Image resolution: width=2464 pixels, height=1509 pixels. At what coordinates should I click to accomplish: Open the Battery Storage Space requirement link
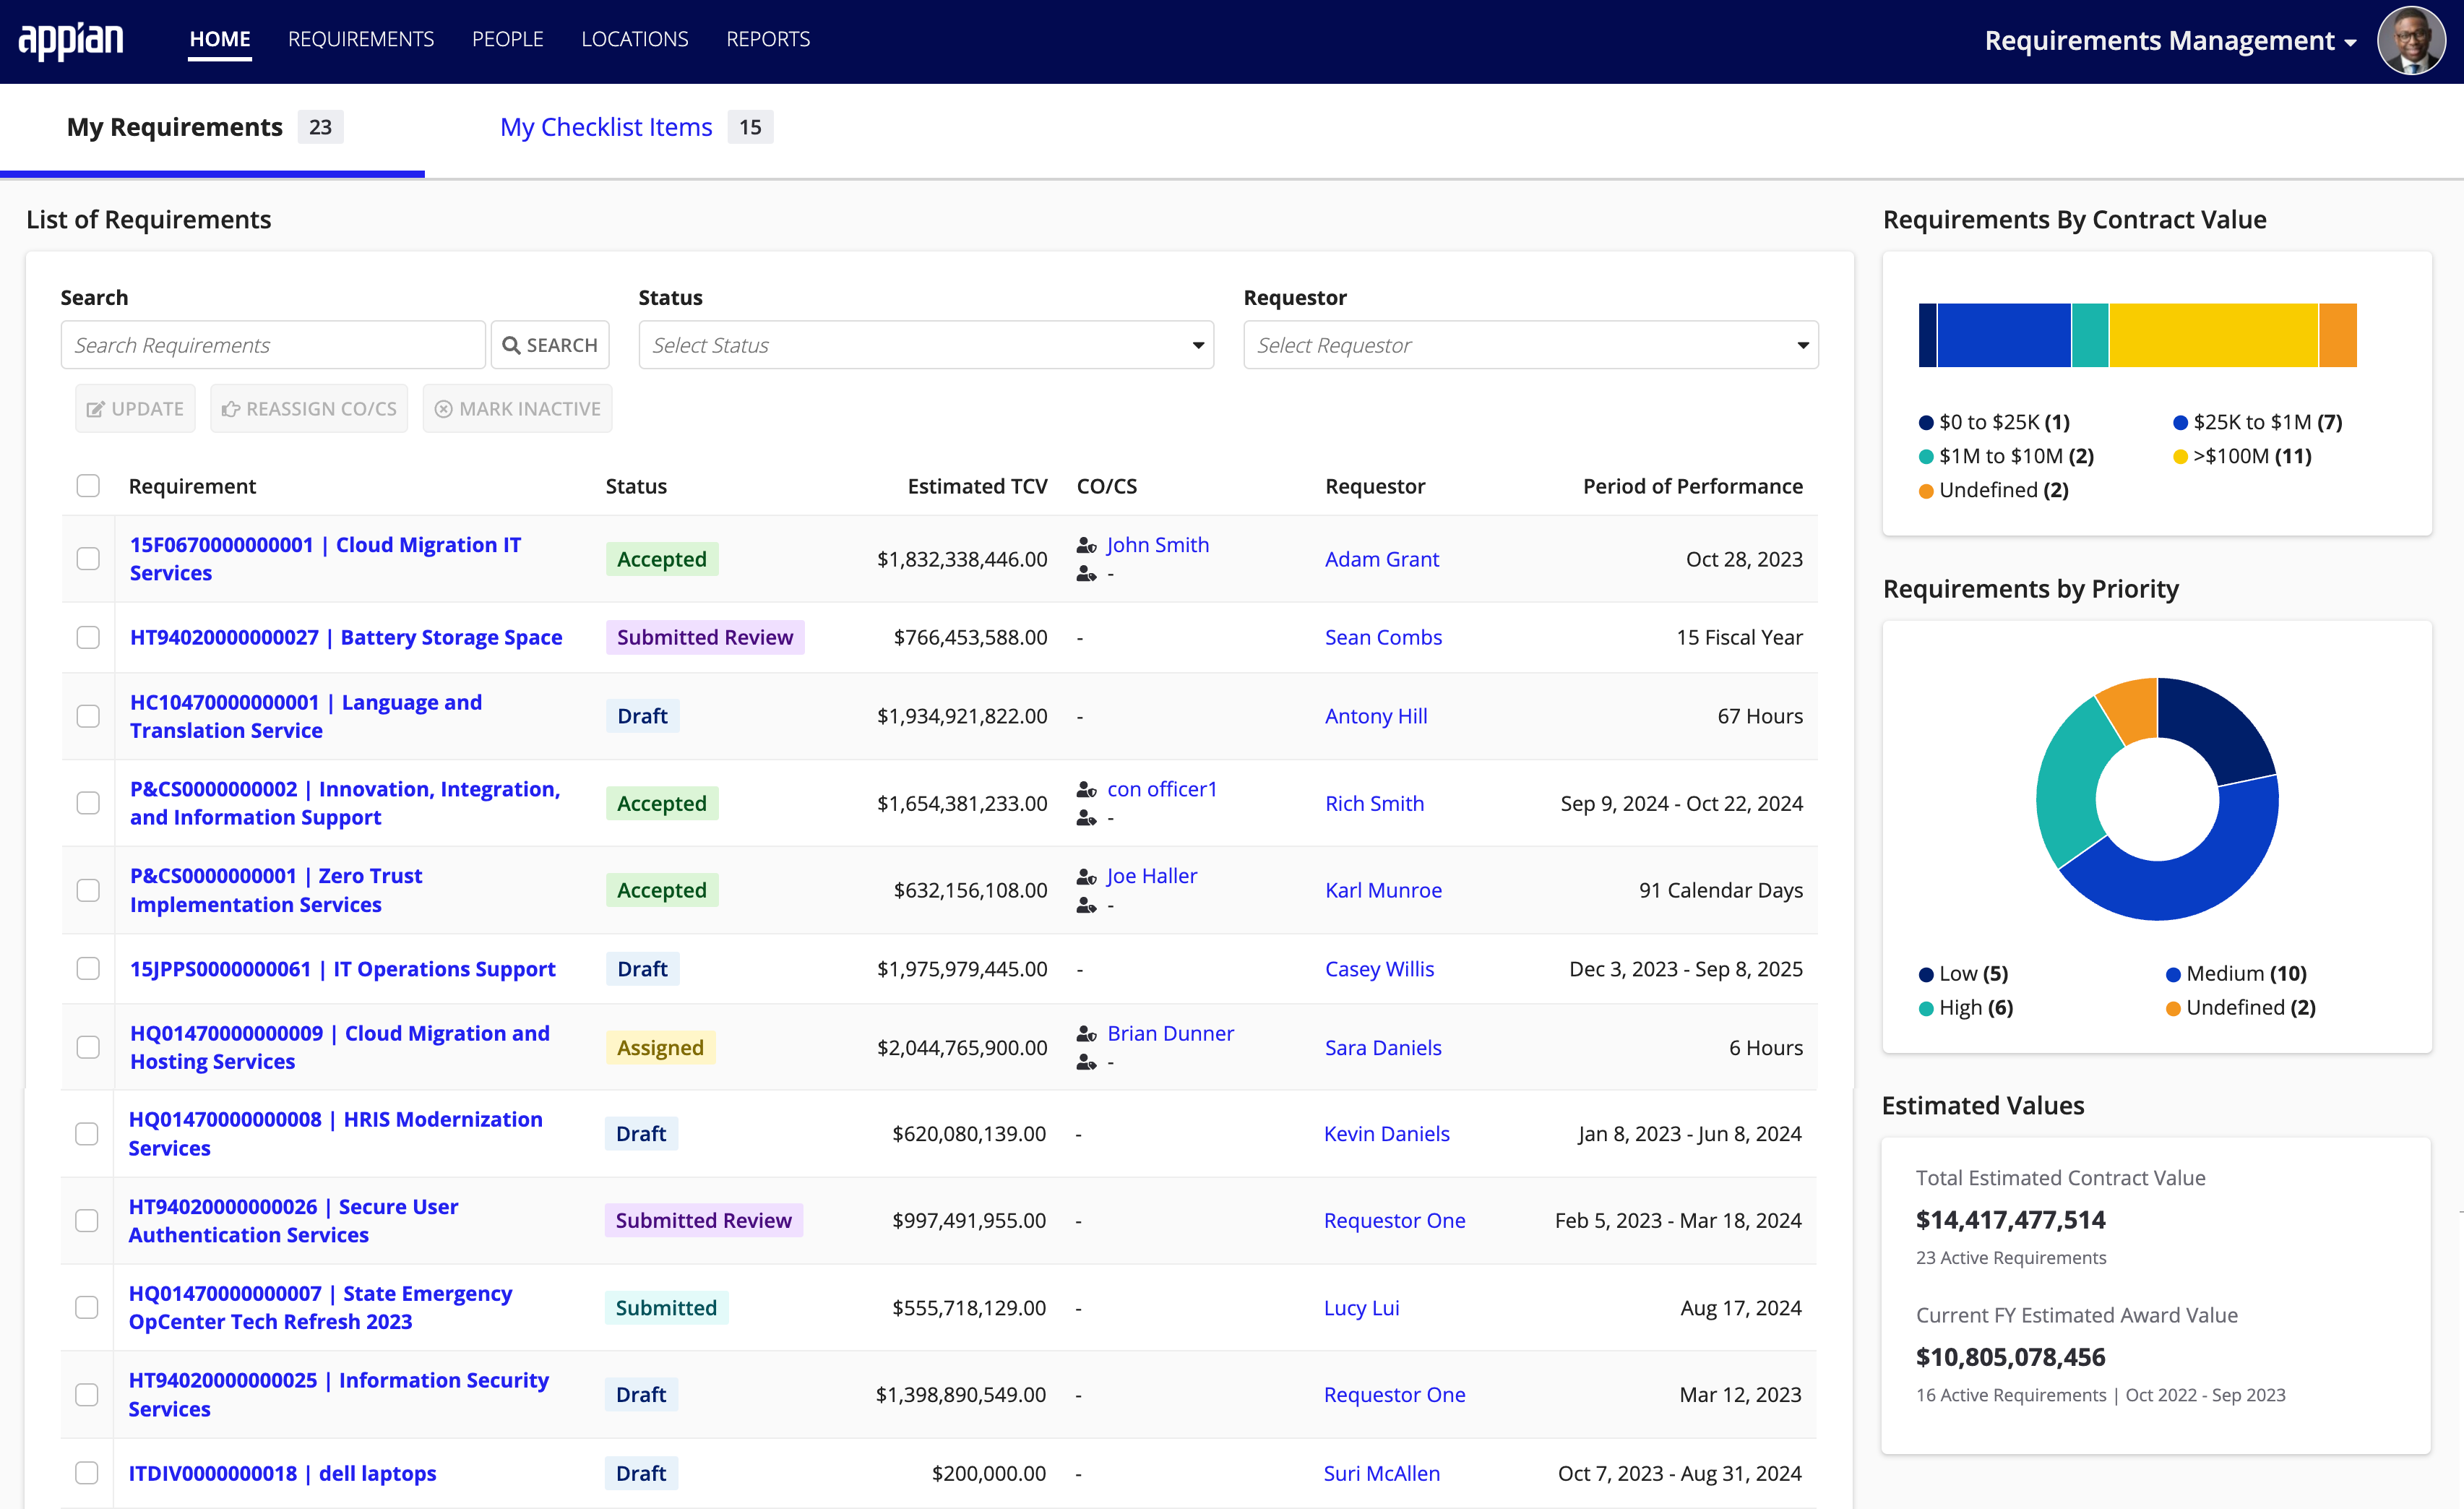pos(346,637)
